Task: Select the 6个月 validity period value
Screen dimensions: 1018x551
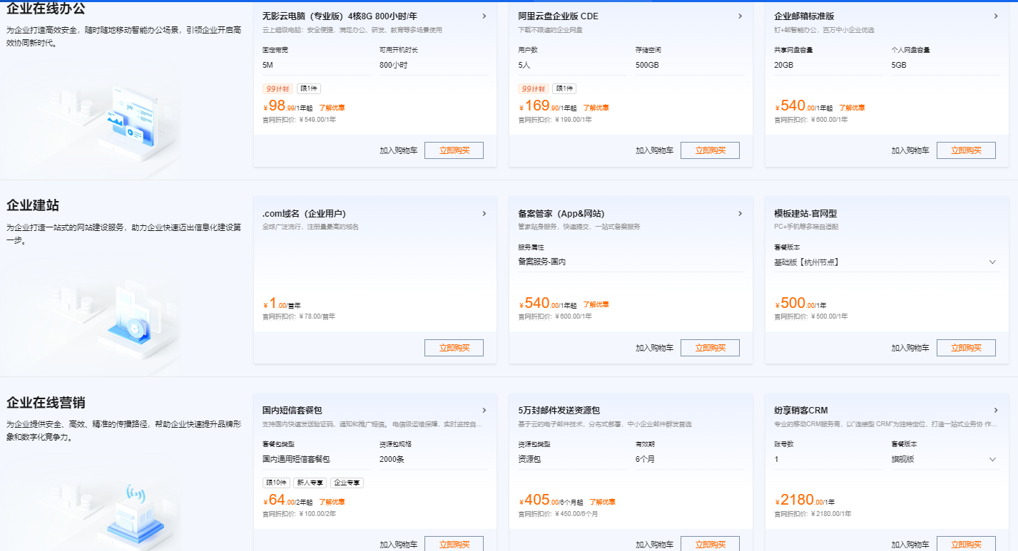Action: pyautogui.click(x=645, y=459)
